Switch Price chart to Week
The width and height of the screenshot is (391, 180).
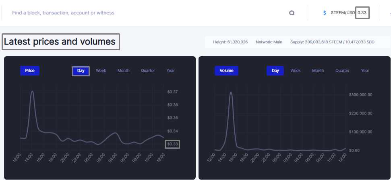click(x=101, y=71)
